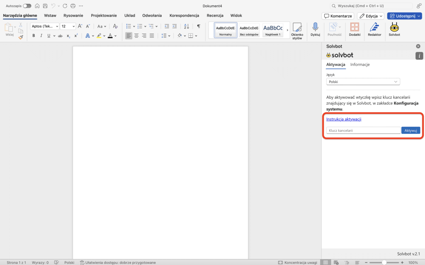Expand the styles gallery arrow
Screen dimensions: 425x265
pos(287,30)
